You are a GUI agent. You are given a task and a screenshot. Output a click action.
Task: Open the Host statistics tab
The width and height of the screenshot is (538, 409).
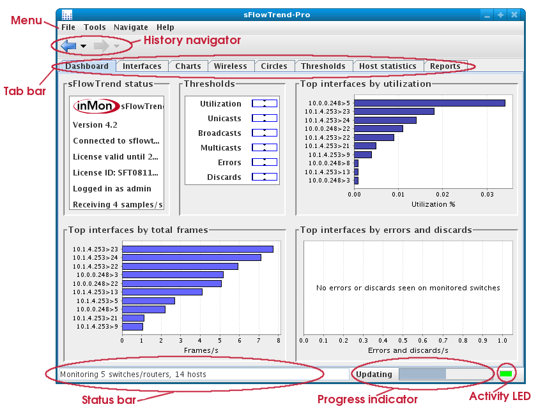(388, 66)
